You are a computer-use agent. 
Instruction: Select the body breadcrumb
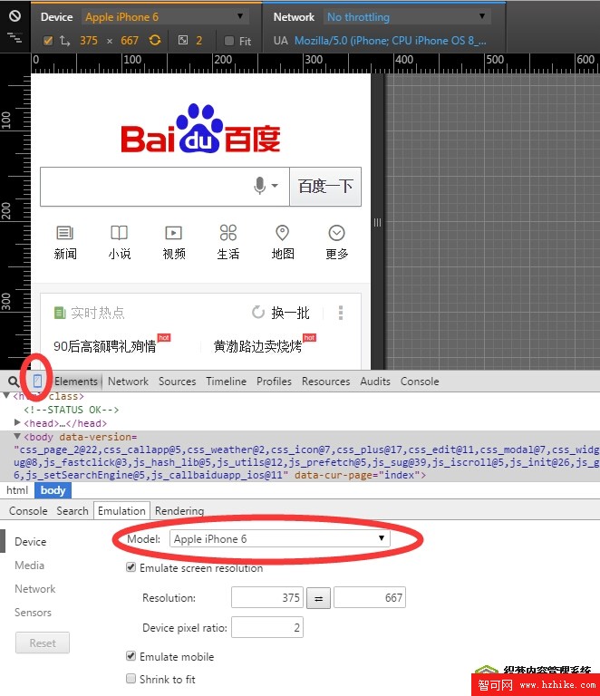[53, 490]
